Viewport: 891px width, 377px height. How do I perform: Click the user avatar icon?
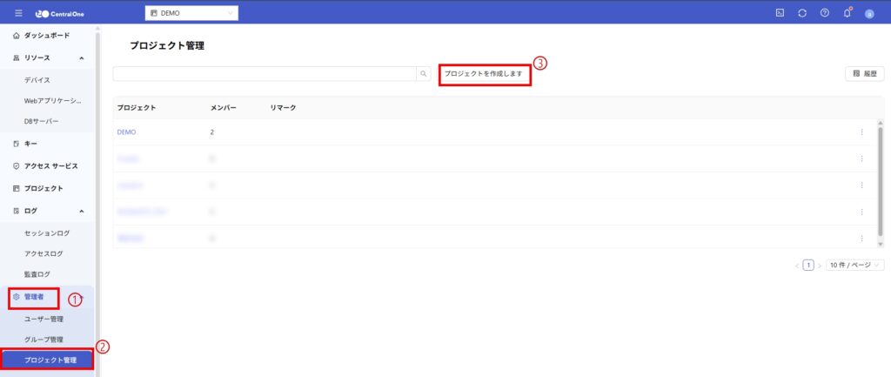click(x=869, y=14)
